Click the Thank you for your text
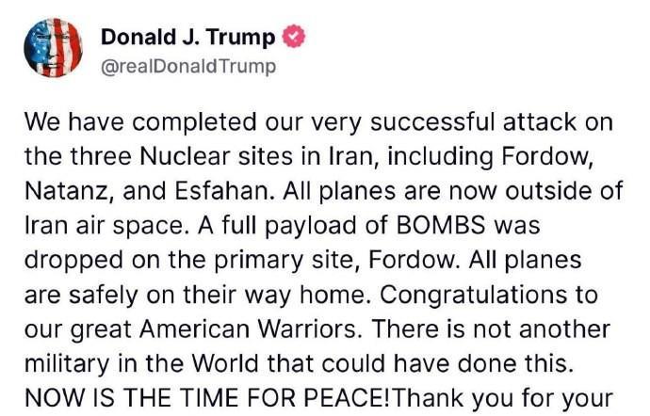The height and width of the screenshot is (416, 650). pyautogui.click(x=501, y=399)
